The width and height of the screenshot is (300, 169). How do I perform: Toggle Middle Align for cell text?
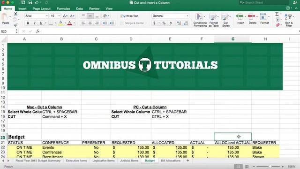90,16
